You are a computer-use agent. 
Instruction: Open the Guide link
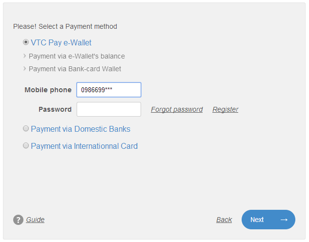pos(35,220)
